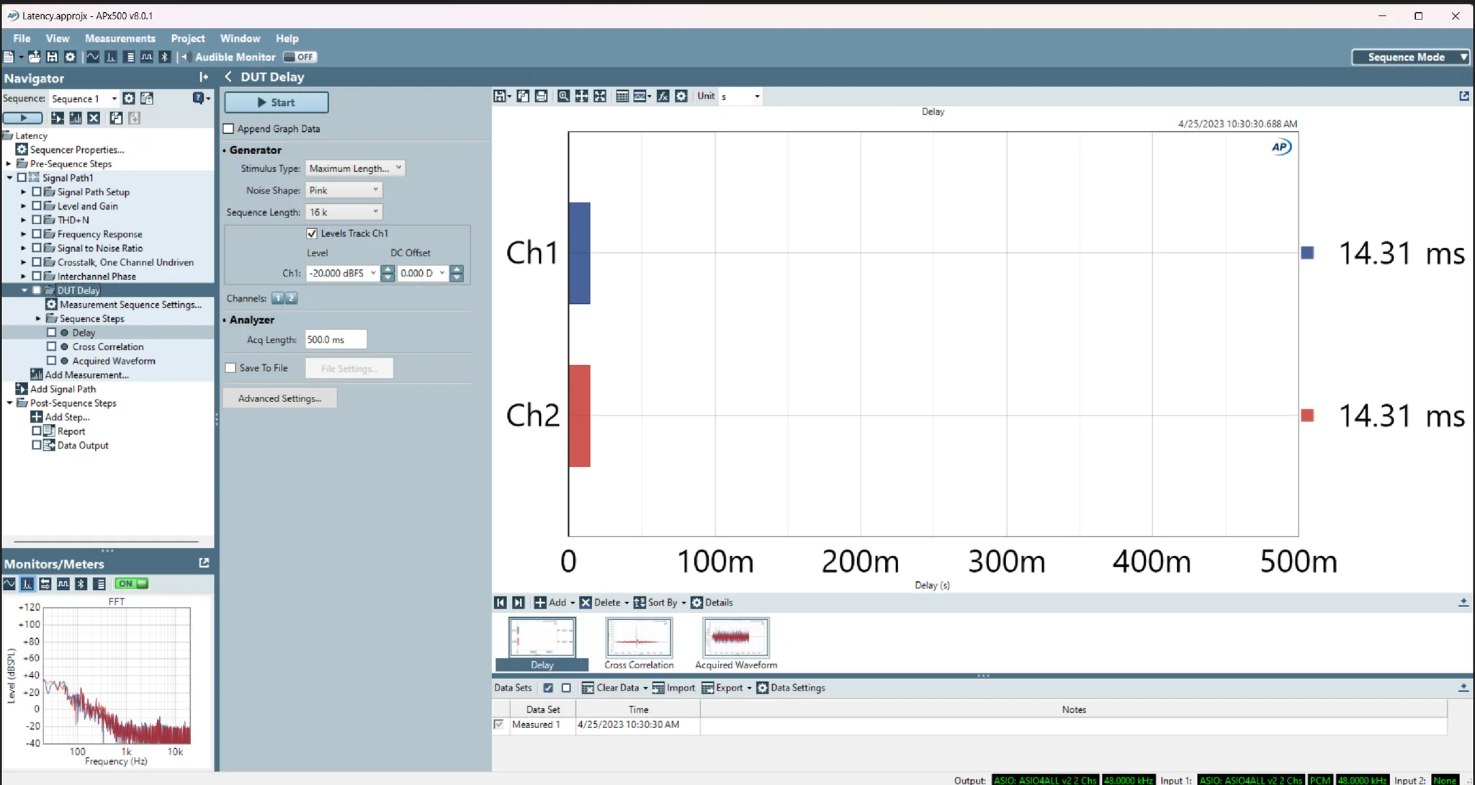The height and width of the screenshot is (785, 1475).
Task: Click the fit-to-data zoom extents icon
Action: pyautogui.click(x=600, y=96)
